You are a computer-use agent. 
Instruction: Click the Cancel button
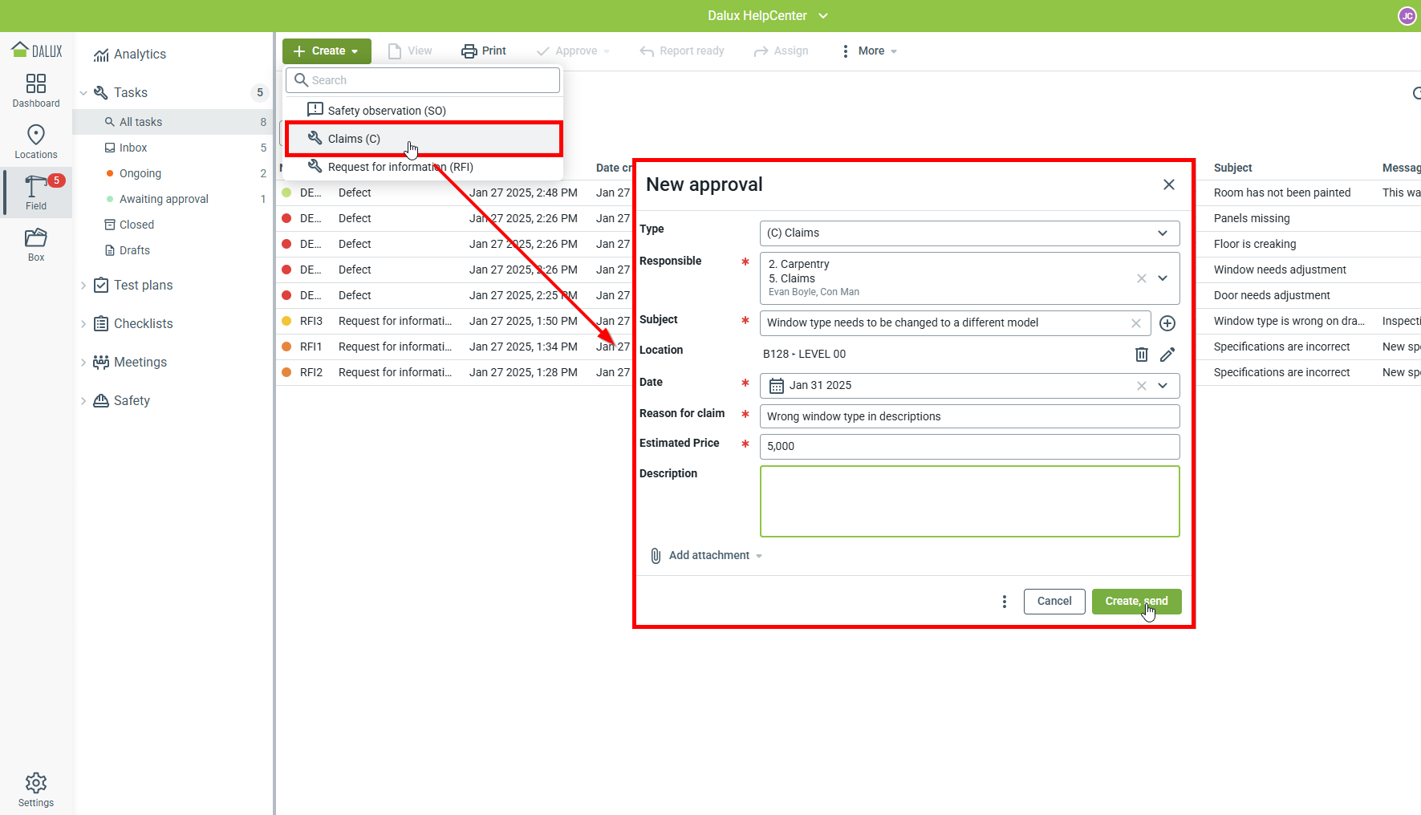(x=1054, y=601)
